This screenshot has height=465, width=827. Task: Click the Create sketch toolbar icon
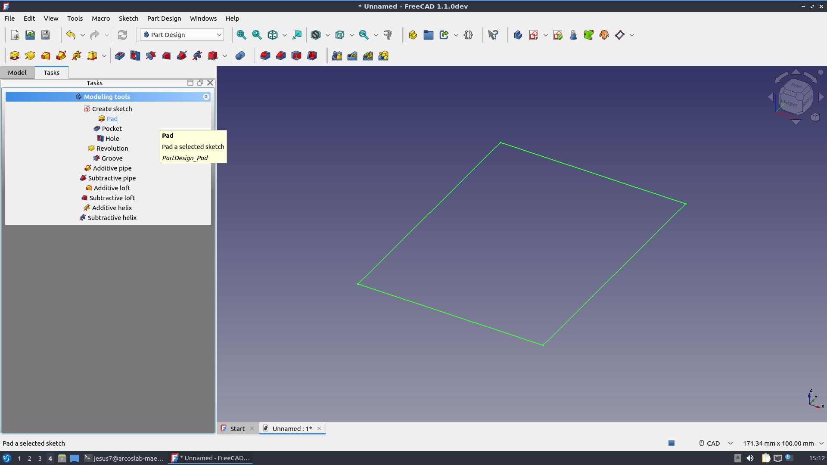click(533, 35)
